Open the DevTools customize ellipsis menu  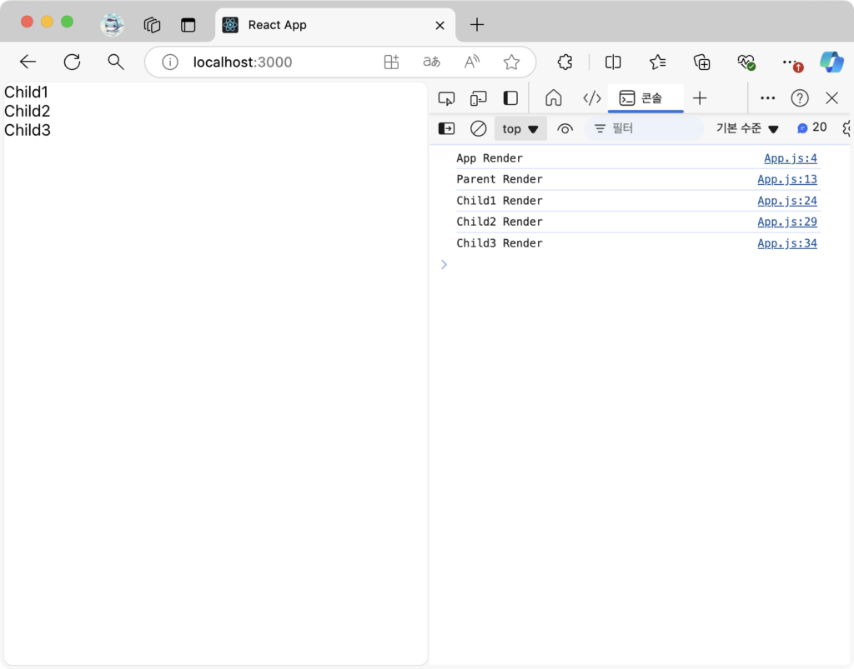(x=768, y=98)
